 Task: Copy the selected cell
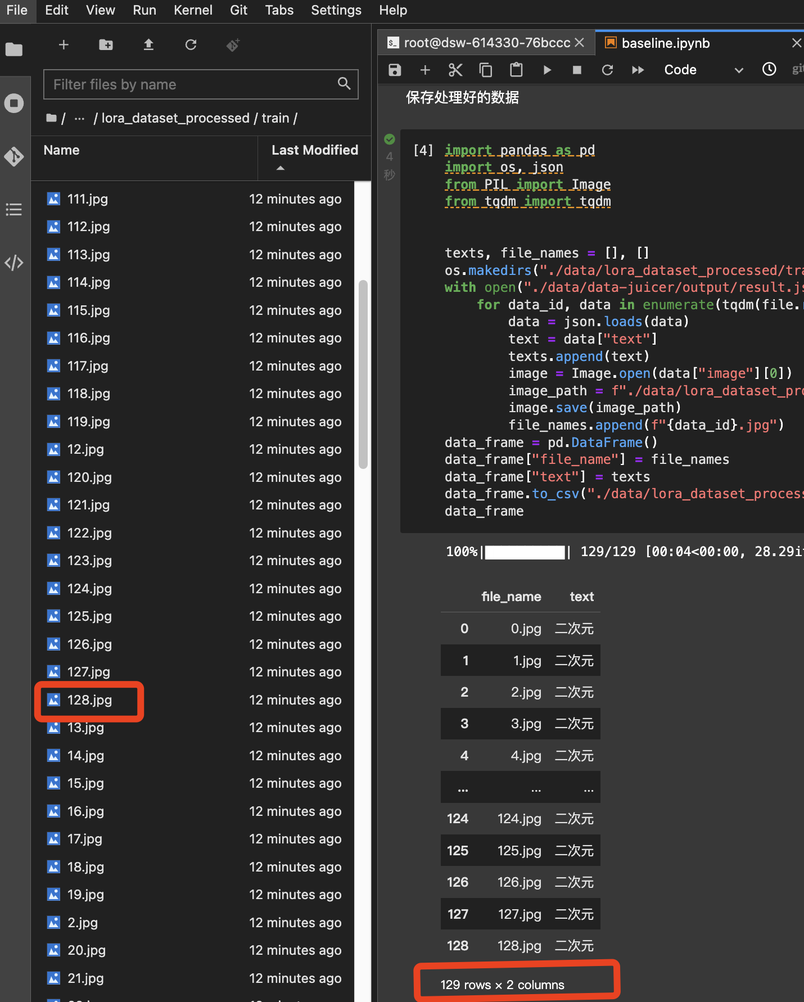coord(486,70)
